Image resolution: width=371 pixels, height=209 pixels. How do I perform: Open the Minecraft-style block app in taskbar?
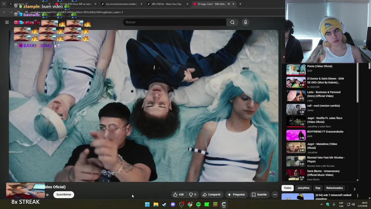pos(215,204)
